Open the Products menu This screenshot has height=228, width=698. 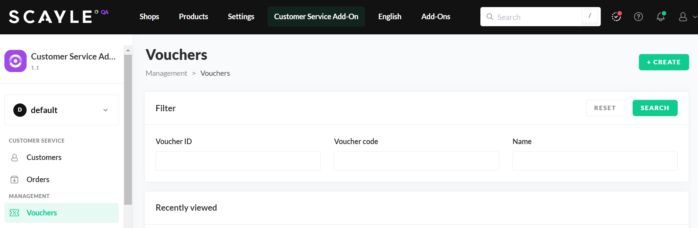[193, 17]
